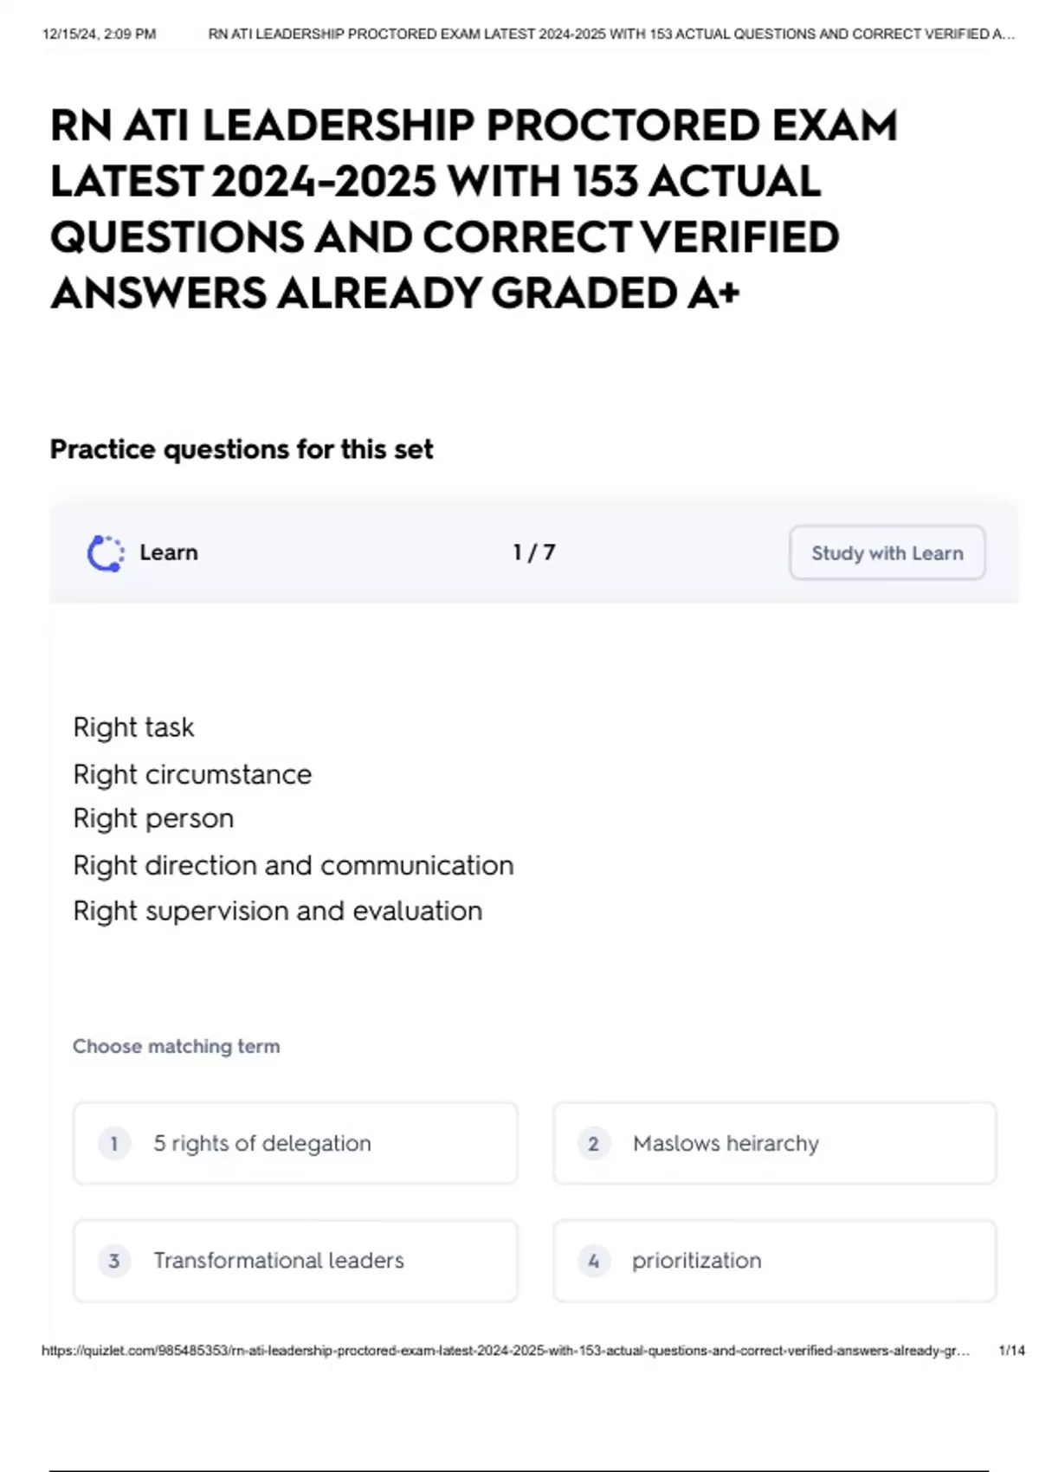Click the 'Right task' definition line
1039x1472 pixels.
click(133, 727)
